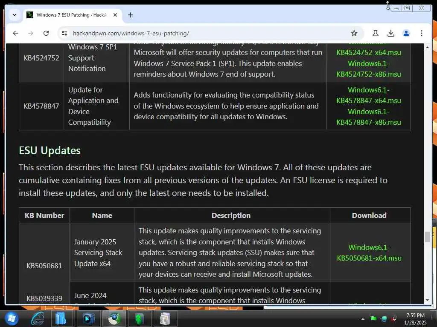The height and width of the screenshot is (327, 437).
Task: Select the Windows 7 ESU Patching tab
Action: pyautogui.click(x=72, y=15)
